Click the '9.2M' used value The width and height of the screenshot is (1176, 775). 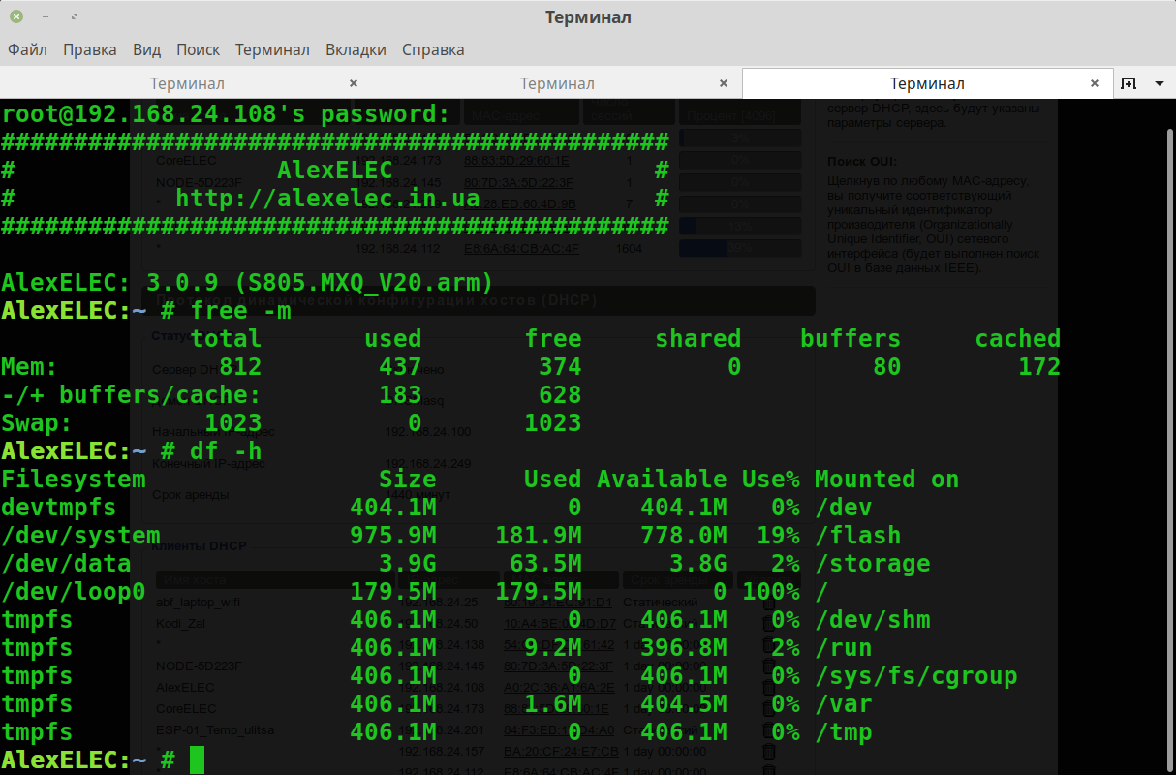pyautogui.click(x=553, y=648)
